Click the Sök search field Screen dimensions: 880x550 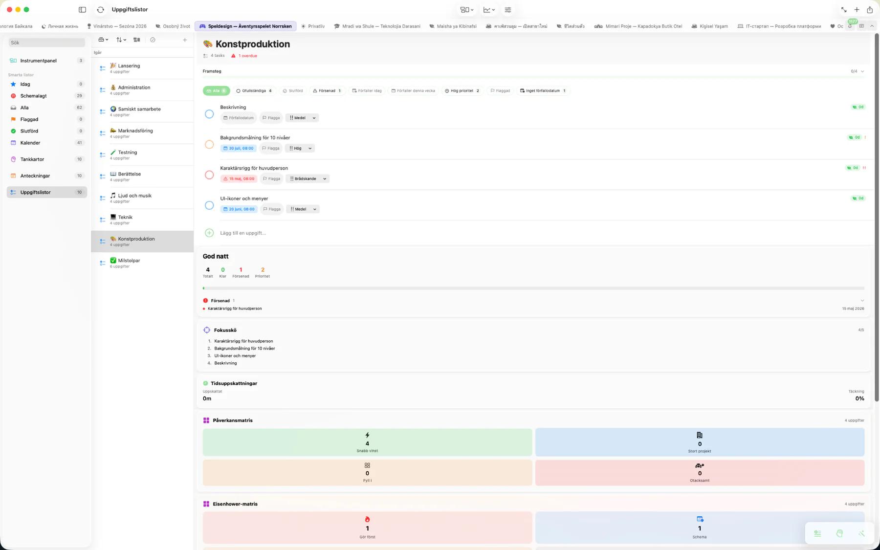pos(46,43)
